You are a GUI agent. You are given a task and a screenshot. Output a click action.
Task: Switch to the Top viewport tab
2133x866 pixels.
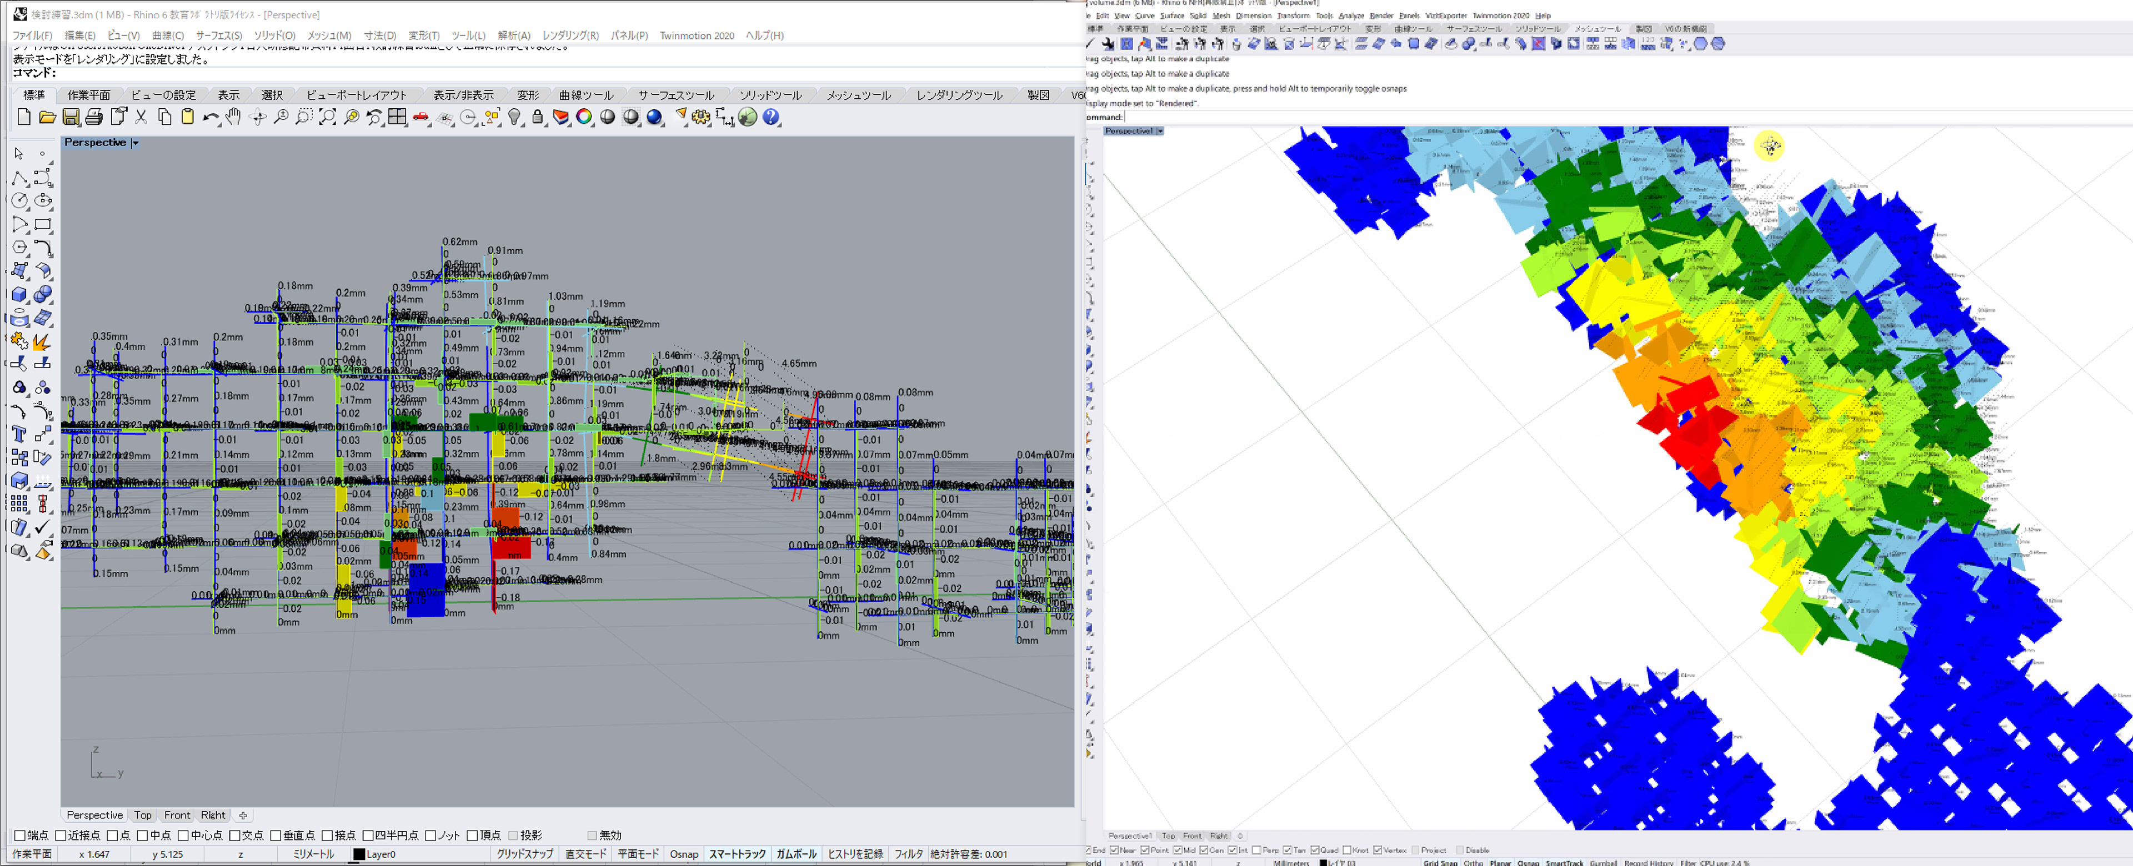pyautogui.click(x=143, y=815)
